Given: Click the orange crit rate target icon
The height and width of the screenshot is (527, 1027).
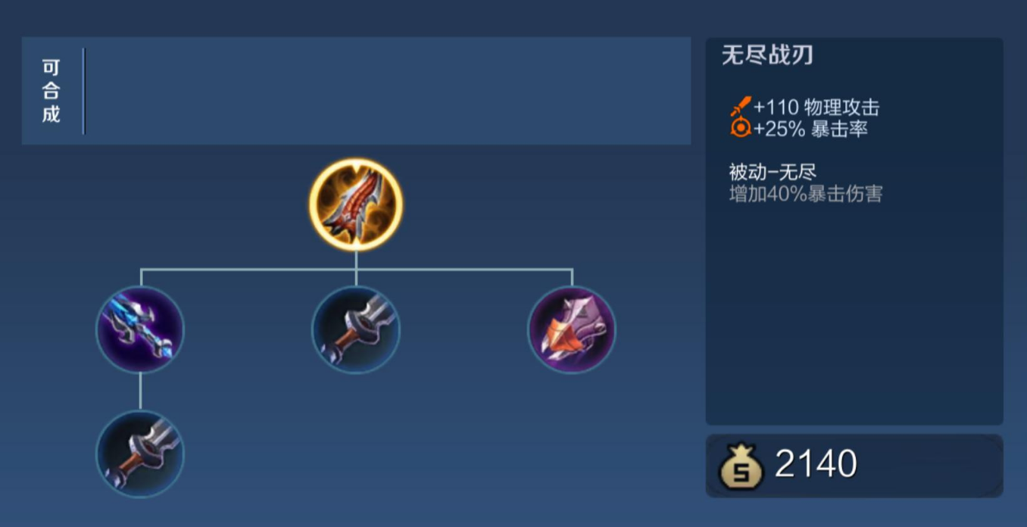Looking at the screenshot, I should point(740,128).
